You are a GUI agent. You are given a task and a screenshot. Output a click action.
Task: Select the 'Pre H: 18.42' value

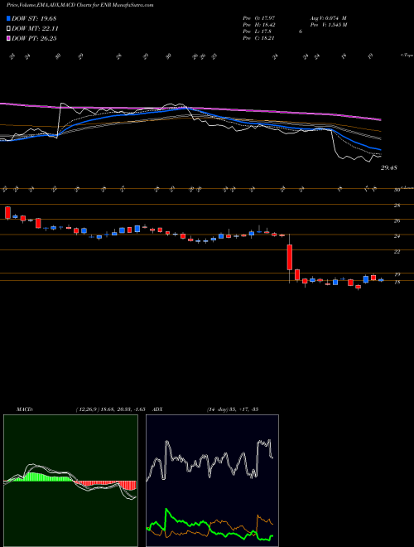(261, 25)
